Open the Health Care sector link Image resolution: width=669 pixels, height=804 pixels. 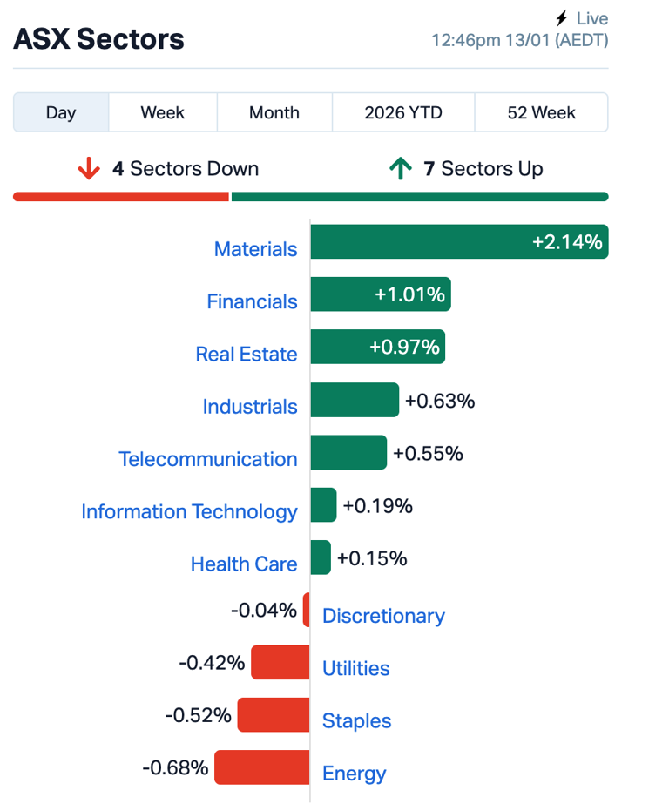244,564
